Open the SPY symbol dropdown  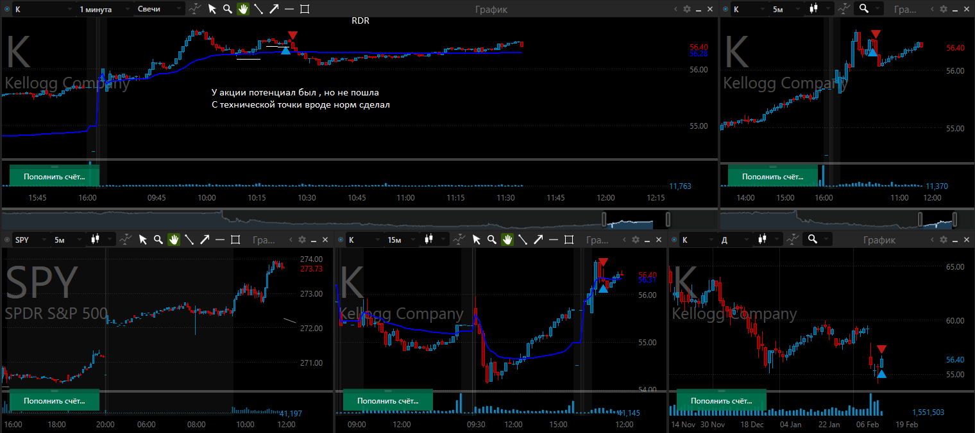(x=31, y=240)
